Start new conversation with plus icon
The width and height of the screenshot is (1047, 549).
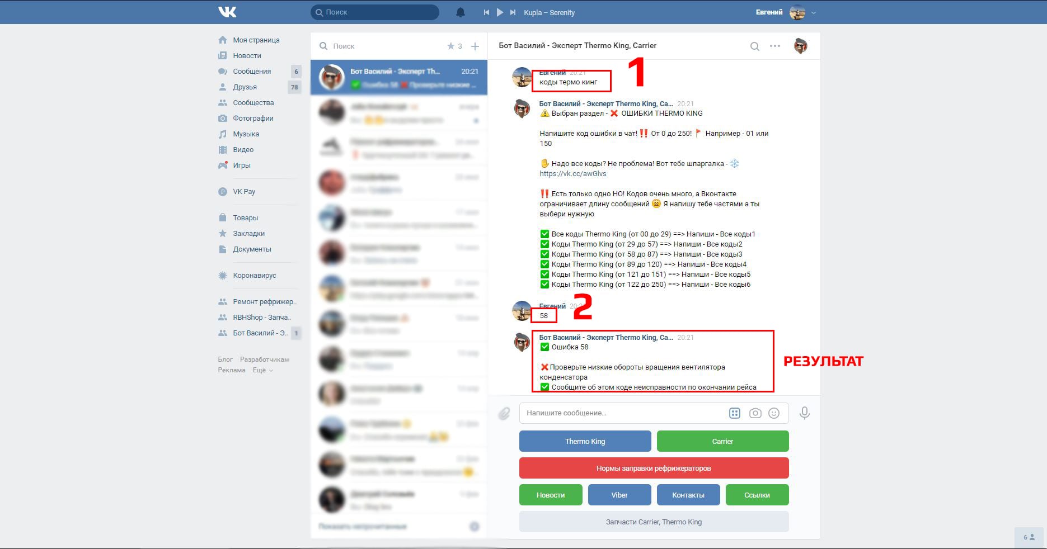click(475, 46)
